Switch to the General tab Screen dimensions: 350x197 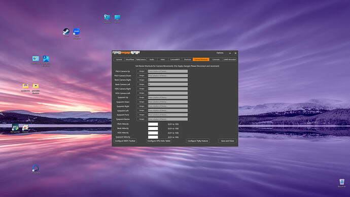pyautogui.click(x=119, y=59)
